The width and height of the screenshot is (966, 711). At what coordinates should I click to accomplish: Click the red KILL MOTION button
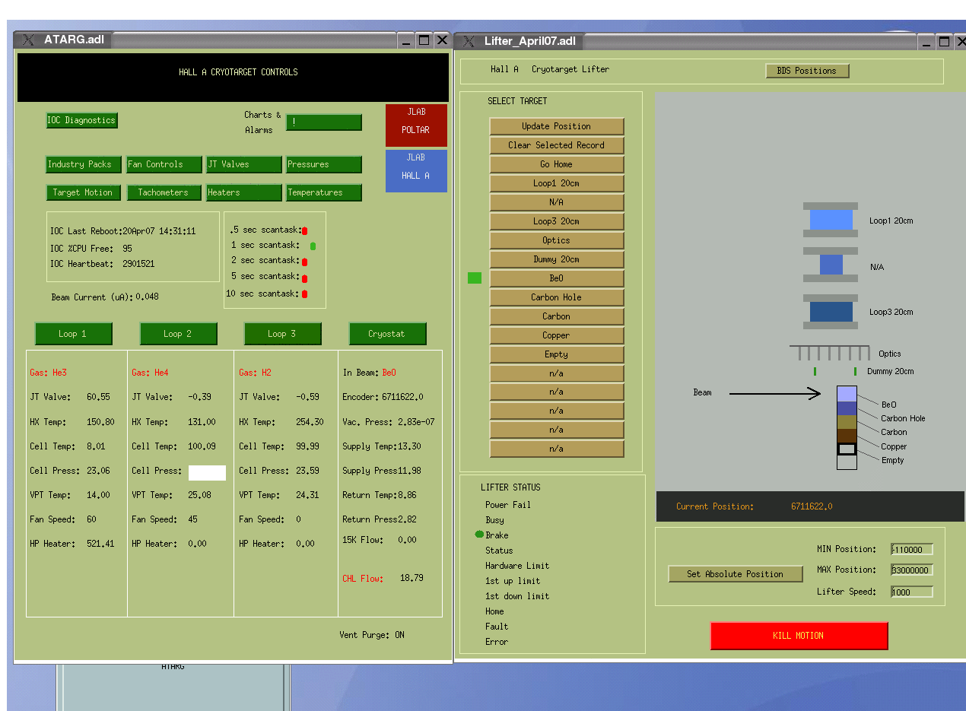click(799, 636)
